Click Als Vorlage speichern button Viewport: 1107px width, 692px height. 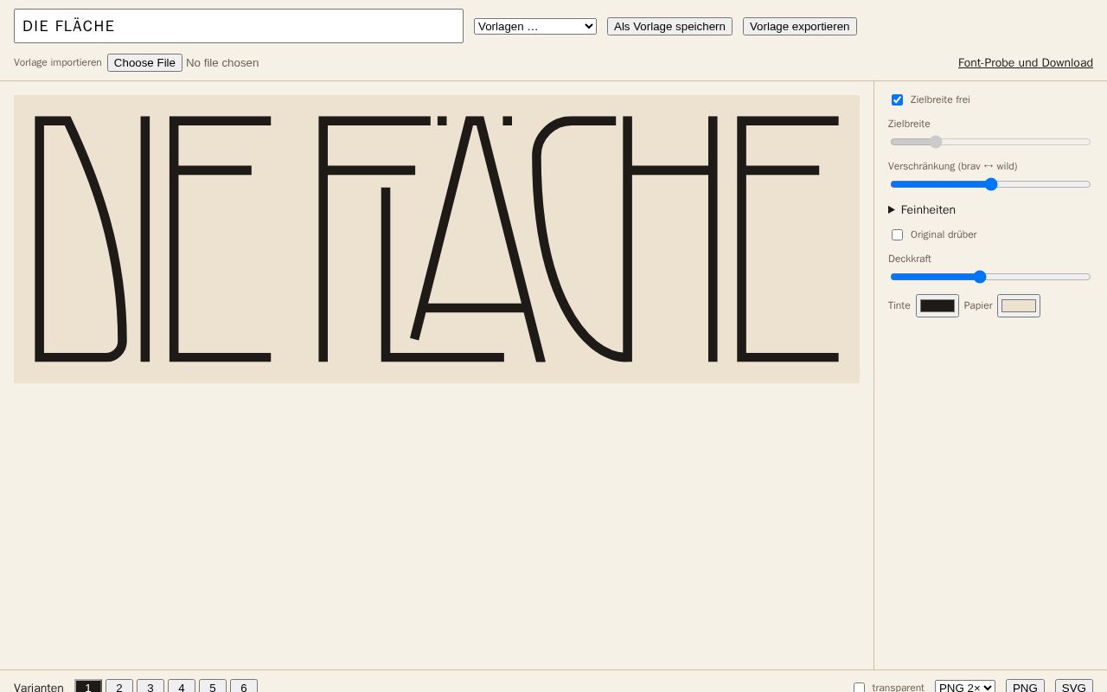point(669,27)
